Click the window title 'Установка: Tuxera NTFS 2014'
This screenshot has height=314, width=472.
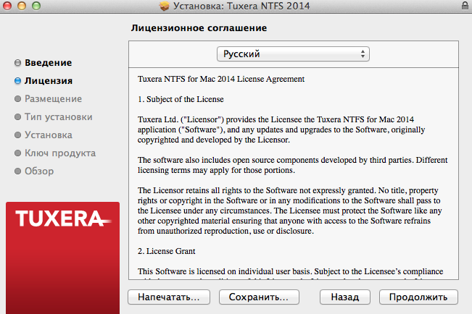point(241,6)
